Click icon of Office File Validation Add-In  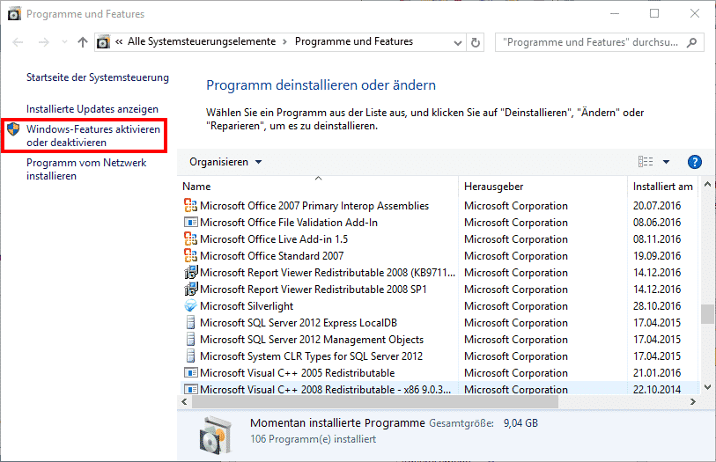[190, 223]
